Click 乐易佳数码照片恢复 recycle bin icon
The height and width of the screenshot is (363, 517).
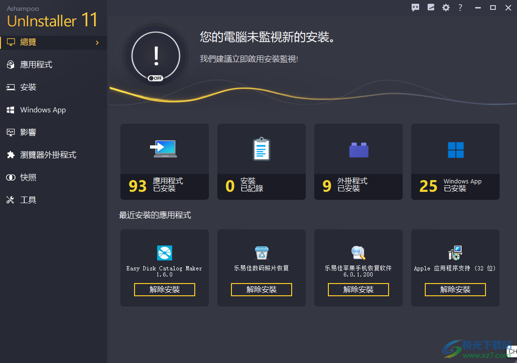262,253
